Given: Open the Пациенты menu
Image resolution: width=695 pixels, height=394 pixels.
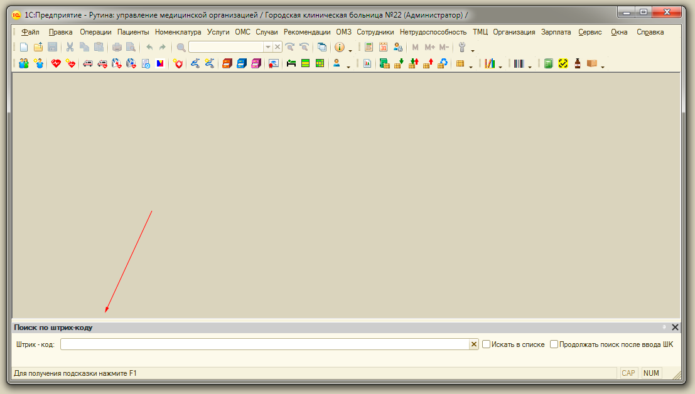Looking at the screenshot, I should pos(133,32).
